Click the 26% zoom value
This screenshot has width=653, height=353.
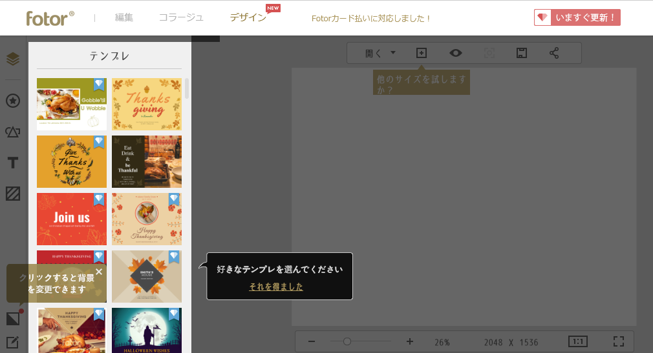442,342
